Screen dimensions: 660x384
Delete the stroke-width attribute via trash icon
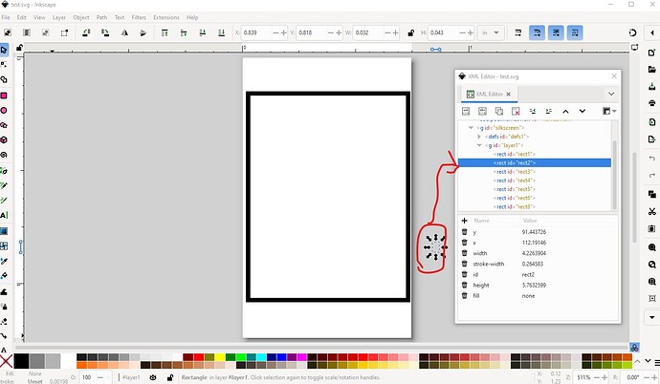(464, 264)
